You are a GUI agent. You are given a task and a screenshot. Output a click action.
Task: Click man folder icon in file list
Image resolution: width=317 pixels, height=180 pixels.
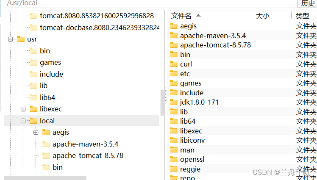tap(174, 150)
